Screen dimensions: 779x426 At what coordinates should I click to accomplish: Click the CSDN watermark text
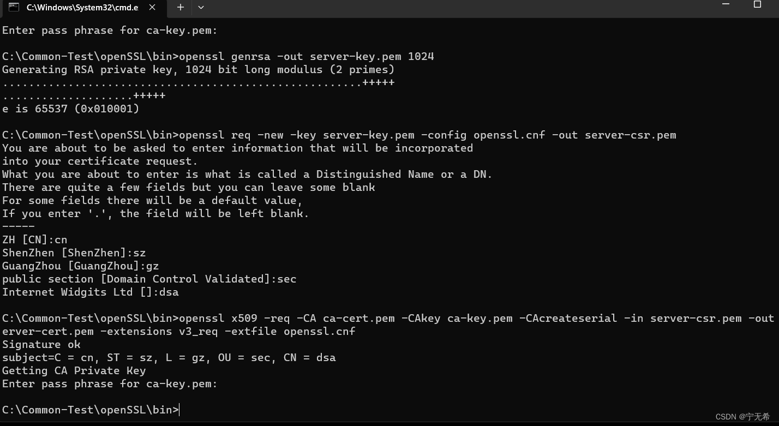tap(742, 417)
